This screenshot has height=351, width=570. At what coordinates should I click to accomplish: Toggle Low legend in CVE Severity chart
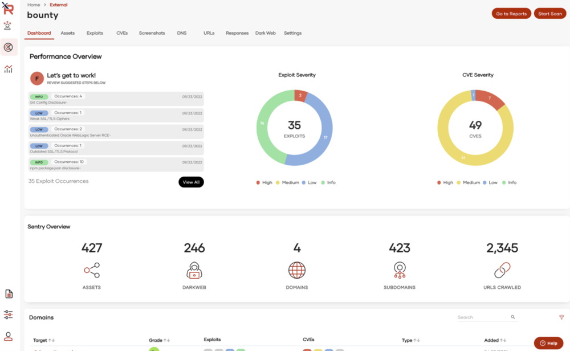point(490,182)
